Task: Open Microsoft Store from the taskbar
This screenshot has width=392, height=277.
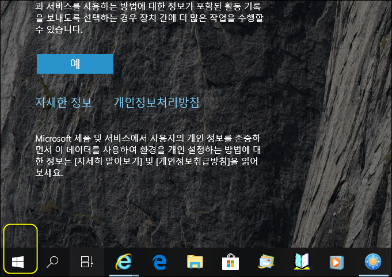Action: pyautogui.click(x=230, y=262)
